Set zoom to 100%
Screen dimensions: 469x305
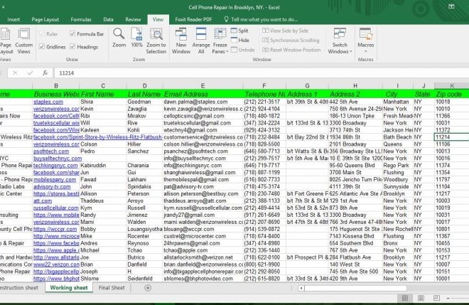[136, 38]
